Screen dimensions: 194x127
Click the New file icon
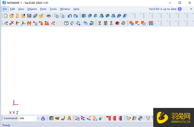[6, 16]
